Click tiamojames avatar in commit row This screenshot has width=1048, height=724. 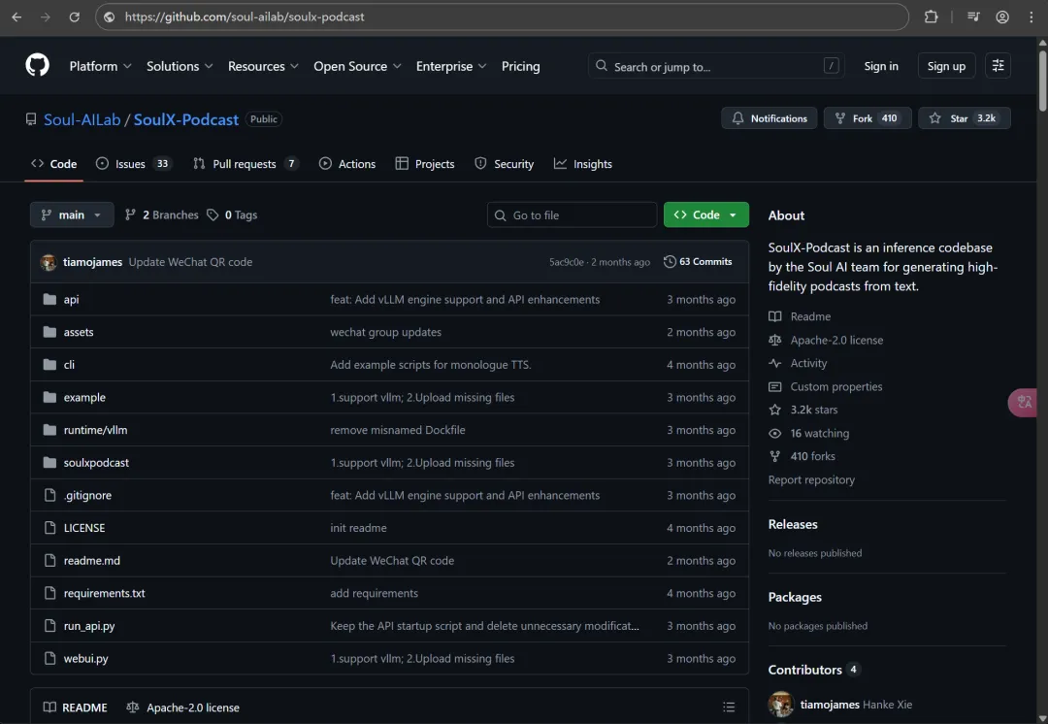pyautogui.click(x=49, y=262)
